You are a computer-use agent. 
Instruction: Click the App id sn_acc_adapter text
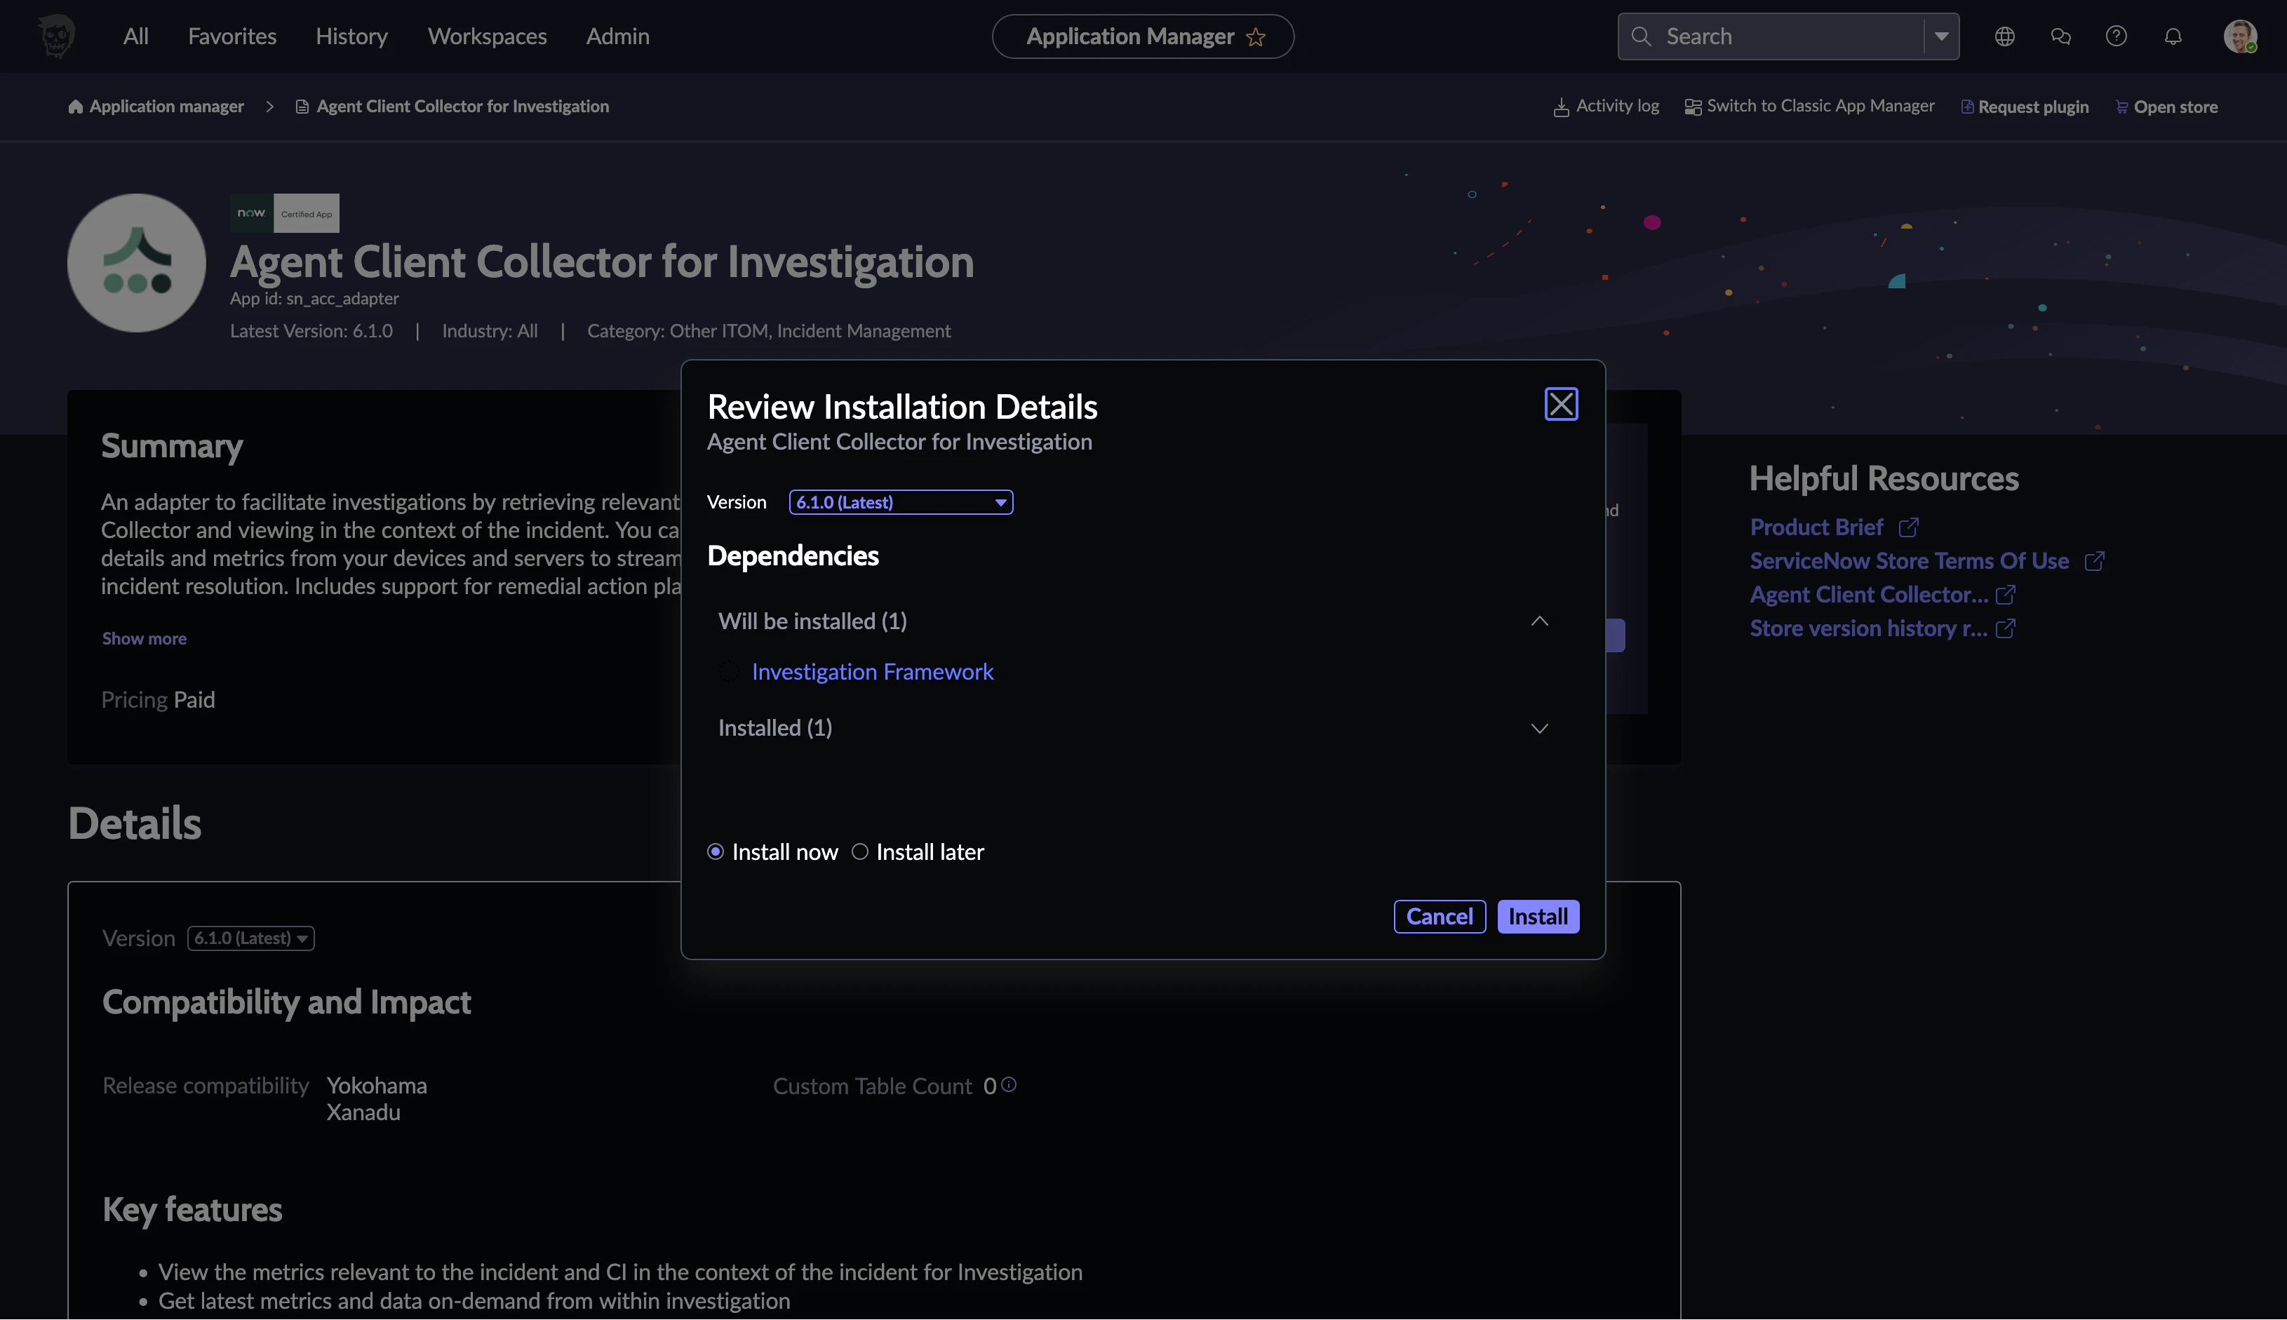pyautogui.click(x=314, y=298)
